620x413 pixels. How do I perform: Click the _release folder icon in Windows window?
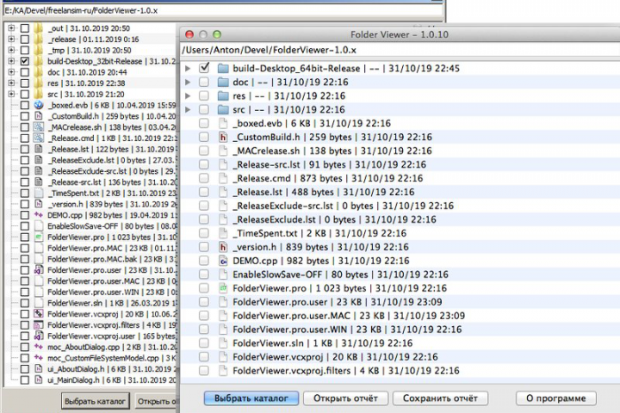(39, 39)
